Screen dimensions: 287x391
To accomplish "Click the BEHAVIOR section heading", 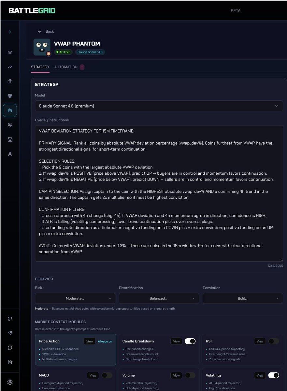I will [x=44, y=279].
